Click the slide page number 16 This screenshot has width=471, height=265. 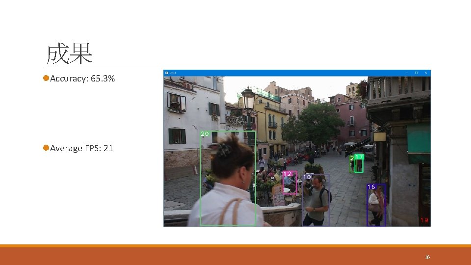pyautogui.click(x=427, y=257)
